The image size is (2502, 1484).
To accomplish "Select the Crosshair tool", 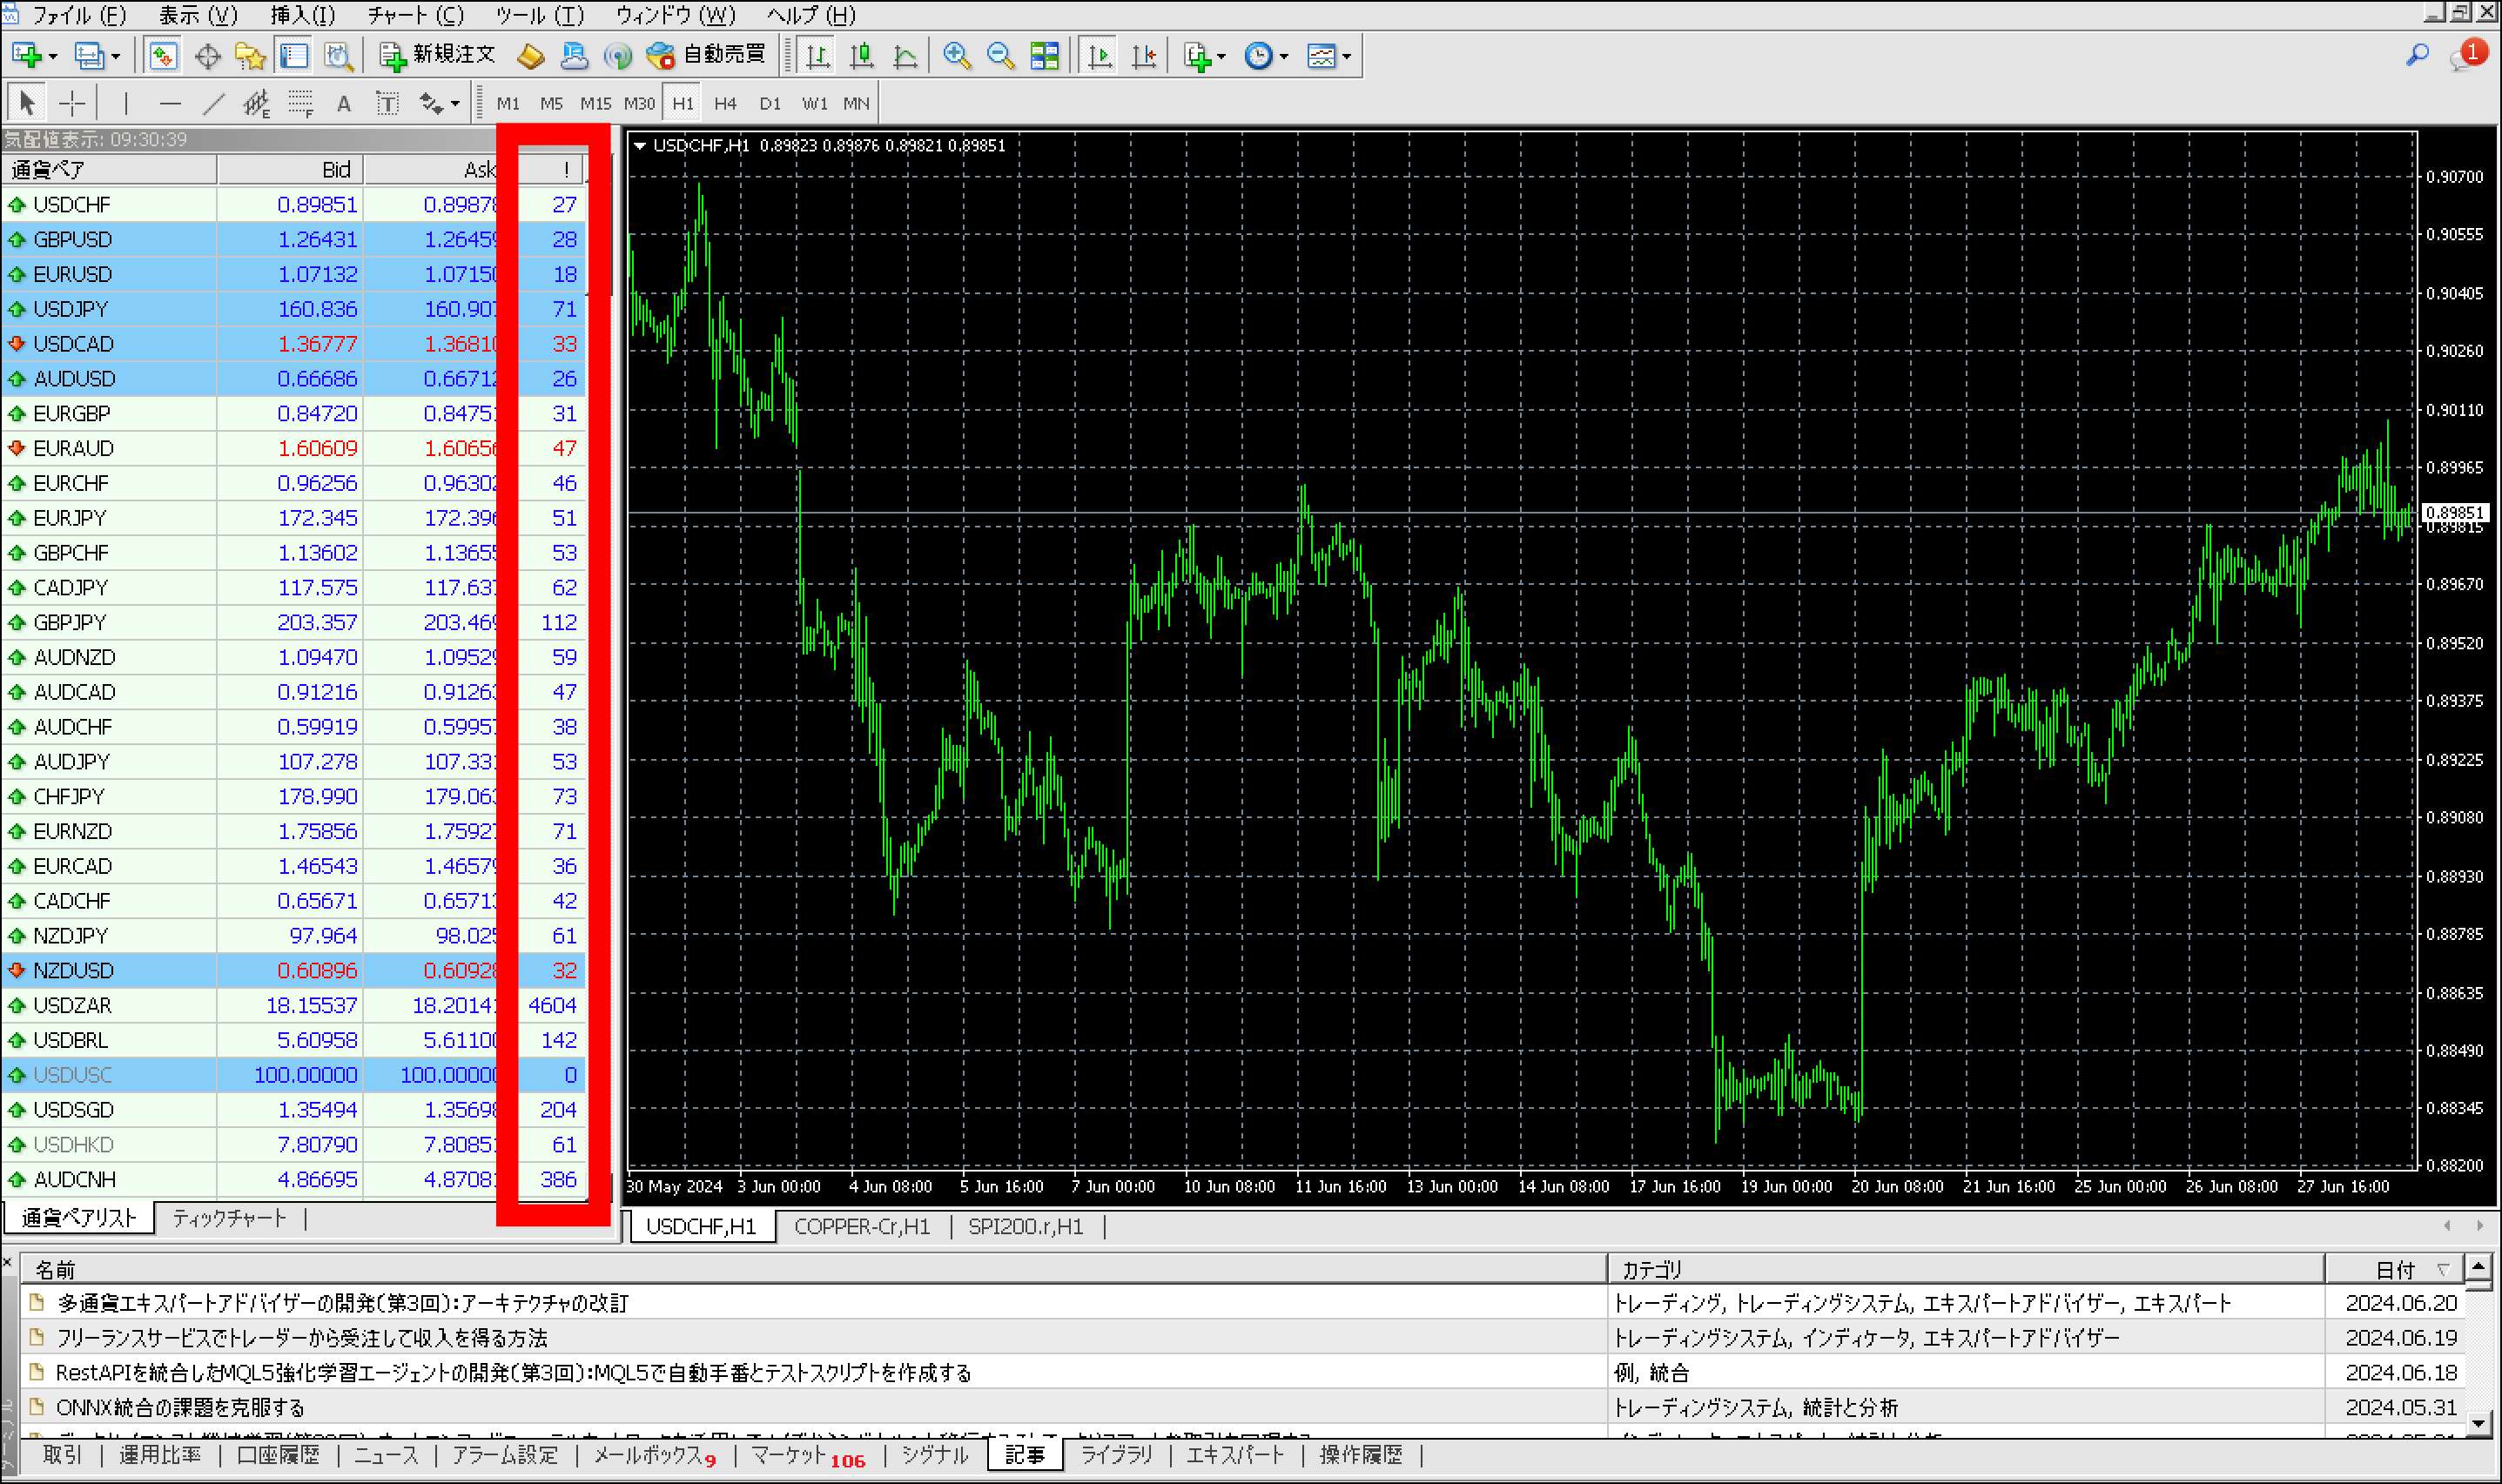I will (72, 102).
